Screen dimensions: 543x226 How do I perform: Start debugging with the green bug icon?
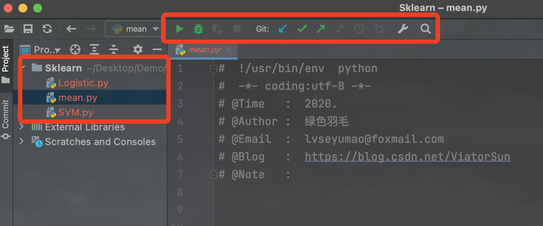click(x=198, y=29)
